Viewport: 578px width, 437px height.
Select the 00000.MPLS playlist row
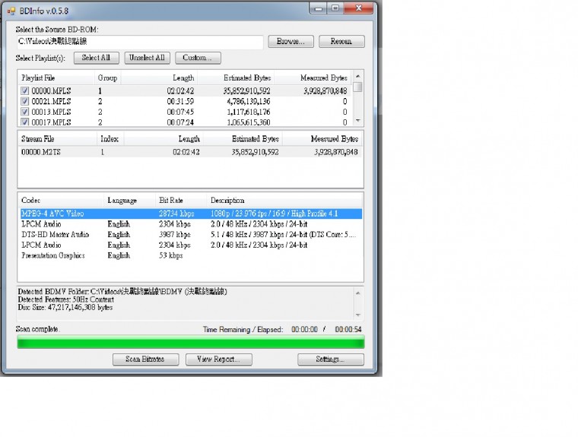(185, 91)
